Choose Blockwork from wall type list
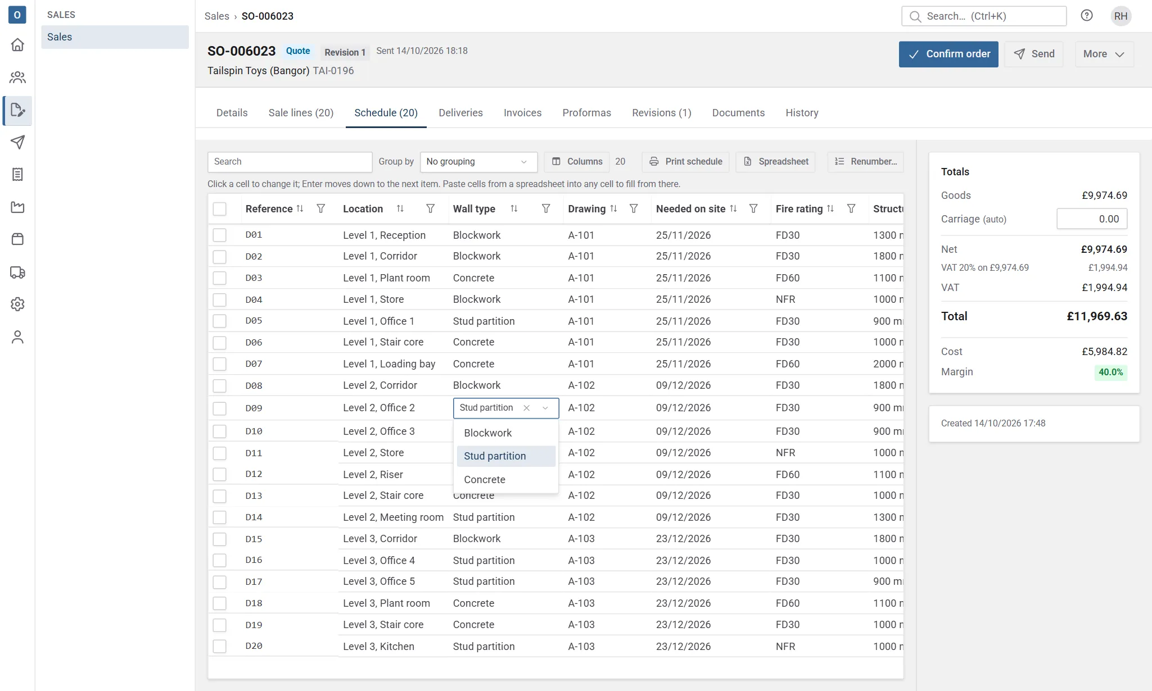 (506, 433)
